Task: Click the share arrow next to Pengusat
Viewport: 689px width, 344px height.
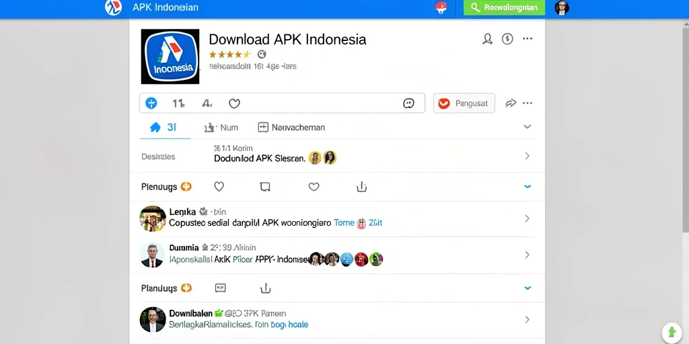Action: coord(511,103)
